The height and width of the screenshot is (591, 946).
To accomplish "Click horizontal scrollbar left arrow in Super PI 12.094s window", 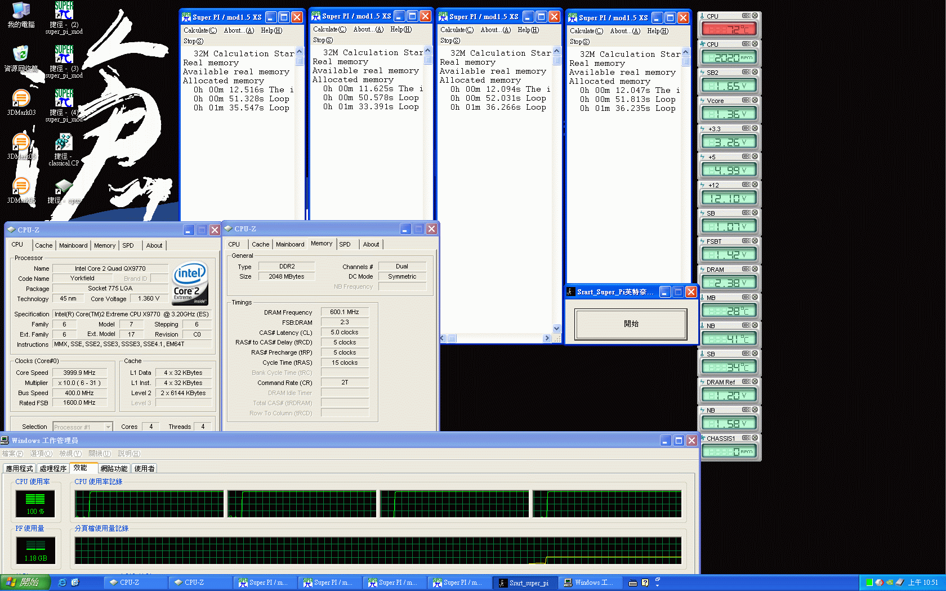I will click(443, 338).
